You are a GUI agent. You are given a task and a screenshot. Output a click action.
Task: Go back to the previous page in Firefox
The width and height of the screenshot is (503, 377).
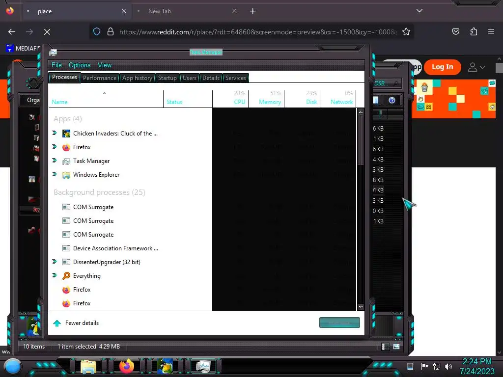(x=12, y=32)
